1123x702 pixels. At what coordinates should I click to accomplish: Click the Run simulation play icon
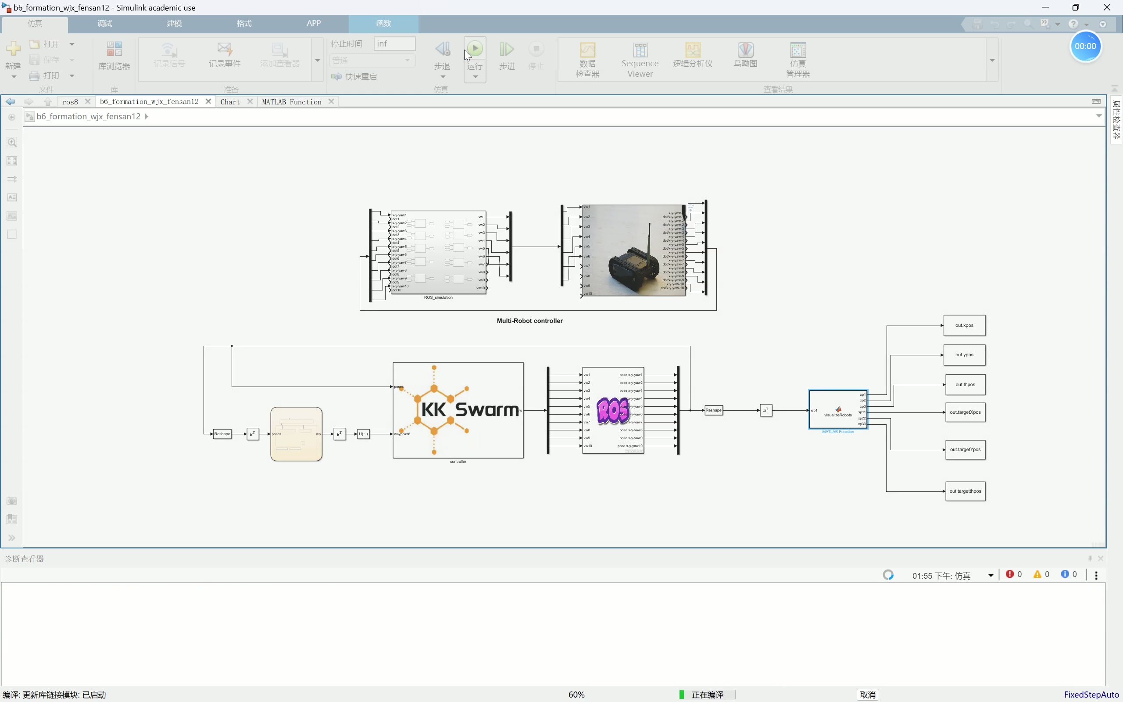[x=475, y=49]
